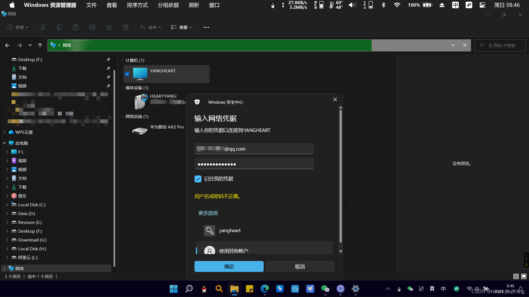
Task: Confirm credentials with 确定 button
Action: 229,266
